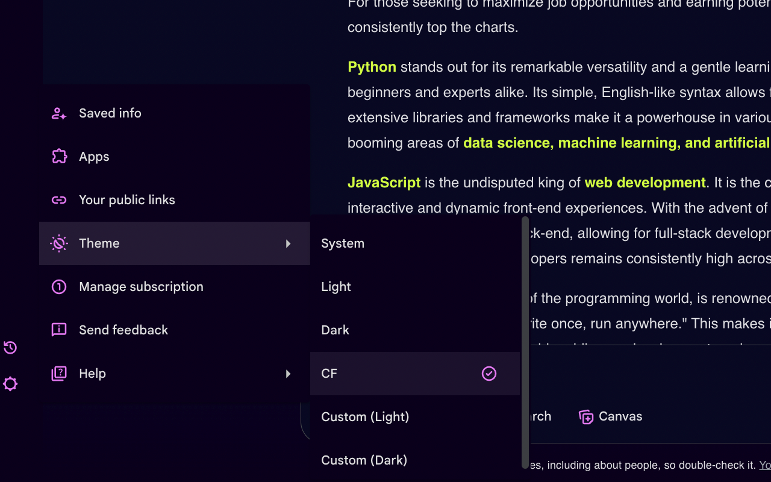Click the Saved info person icon
The width and height of the screenshot is (771, 482).
[59, 113]
